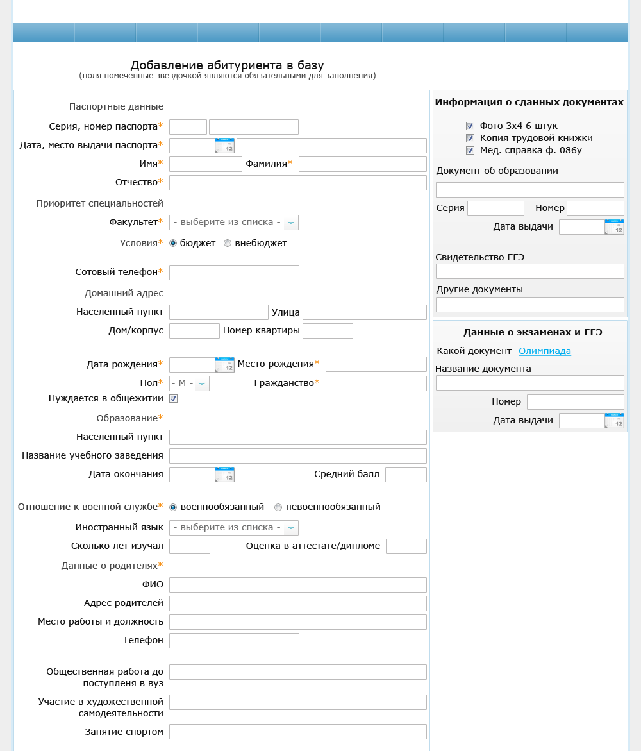Open calendar for passport issue date
641x751 pixels.
224,146
